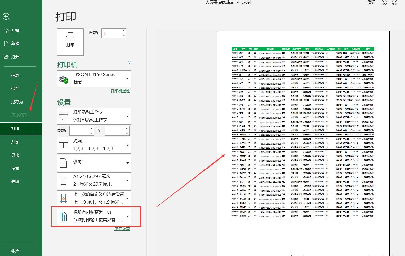Expand the 纵向 orientation dropdown
Image resolution: width=405 pixels, height=256 pixels.
(94, 163)
